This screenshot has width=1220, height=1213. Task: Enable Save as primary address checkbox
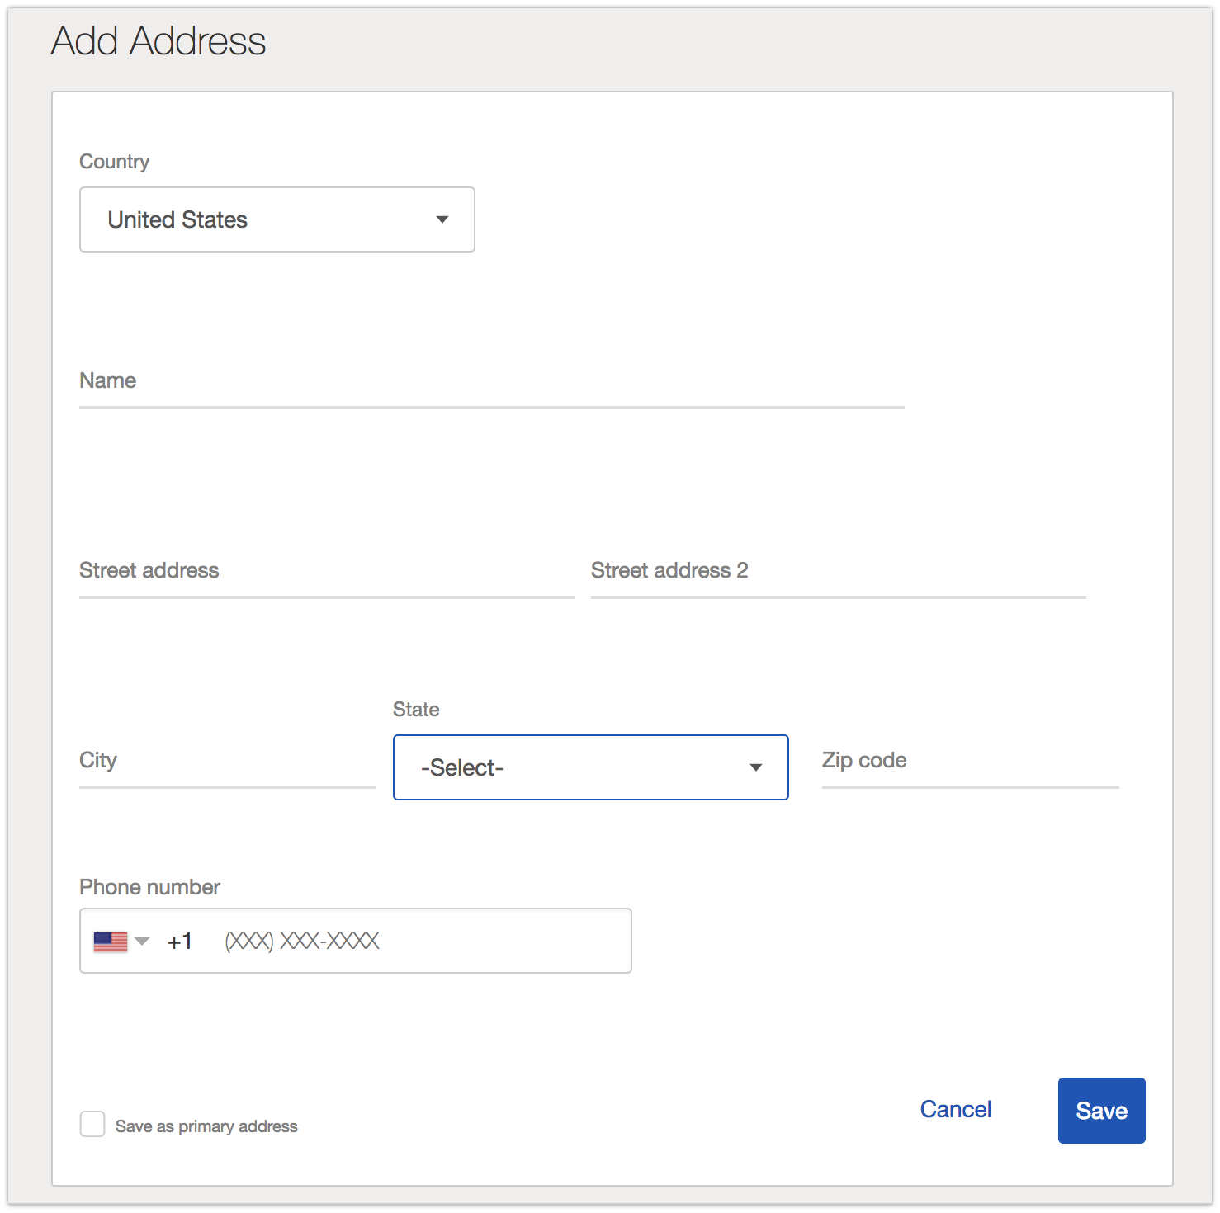[92, 1124]
